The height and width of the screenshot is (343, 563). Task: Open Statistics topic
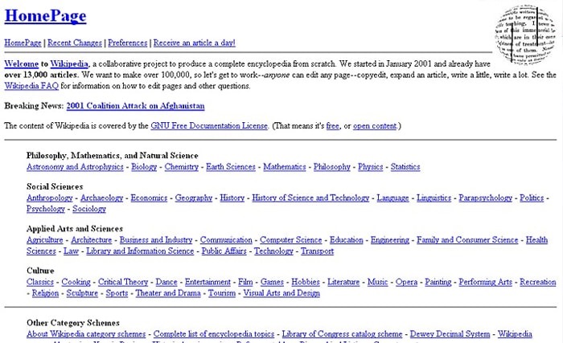(x=405, y=167)
